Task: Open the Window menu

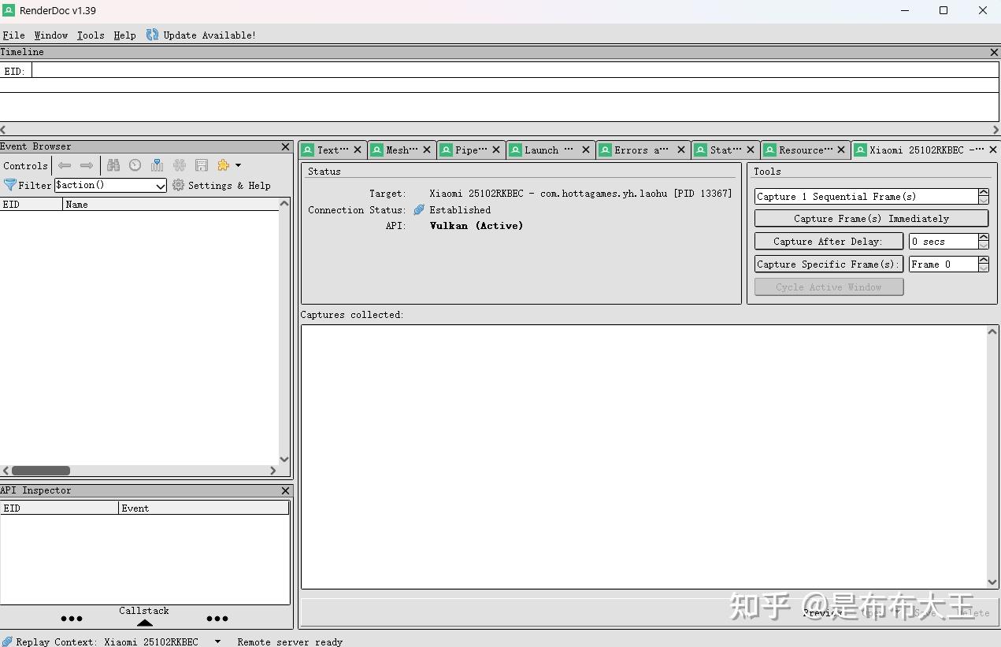Action: click(x=51, y=35)
